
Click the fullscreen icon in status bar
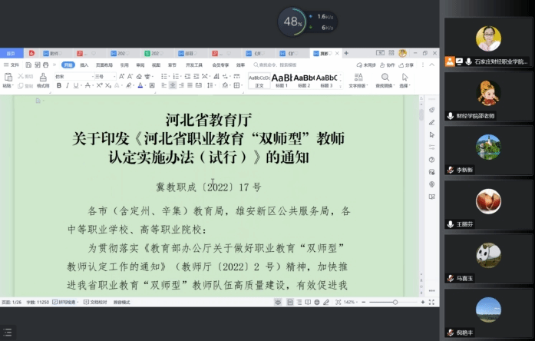(431, 302)
